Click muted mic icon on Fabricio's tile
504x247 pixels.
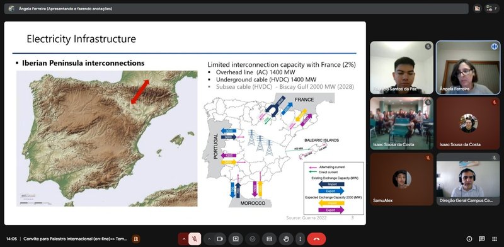click(428, 47)
